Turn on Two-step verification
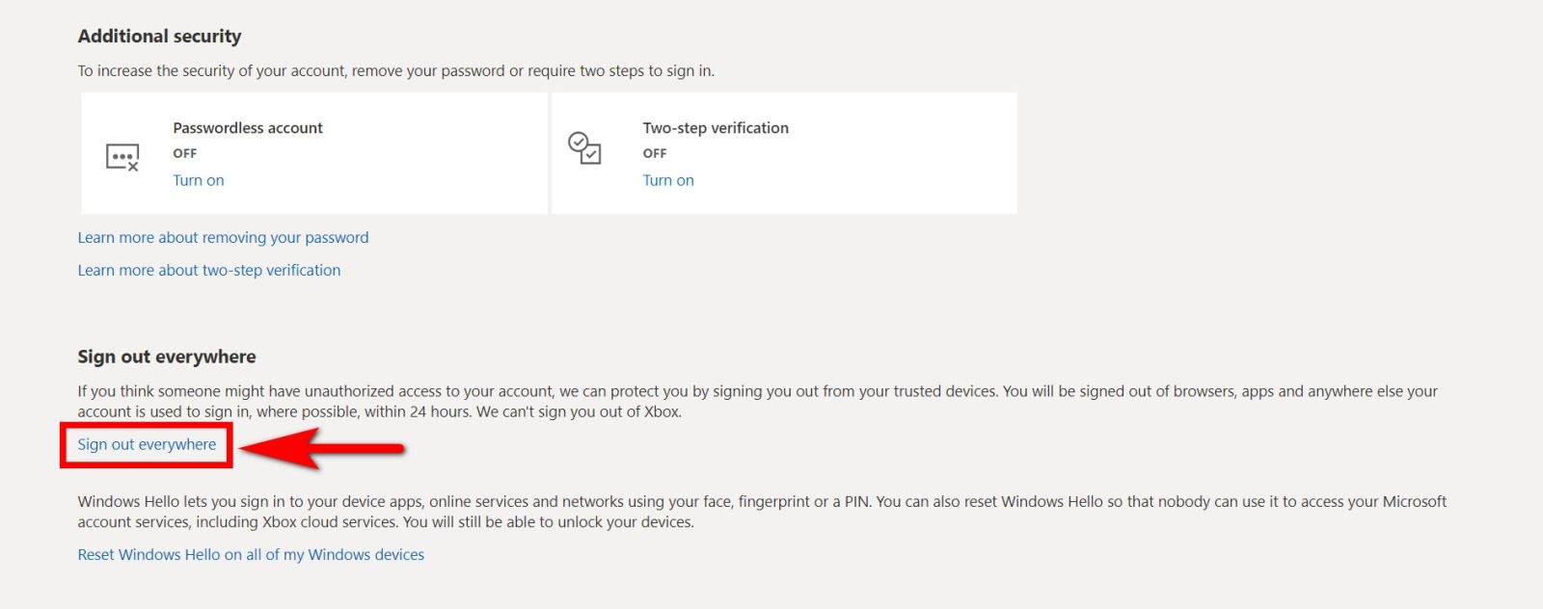Viewport: 1543px width, 609px height. (668, 180)
